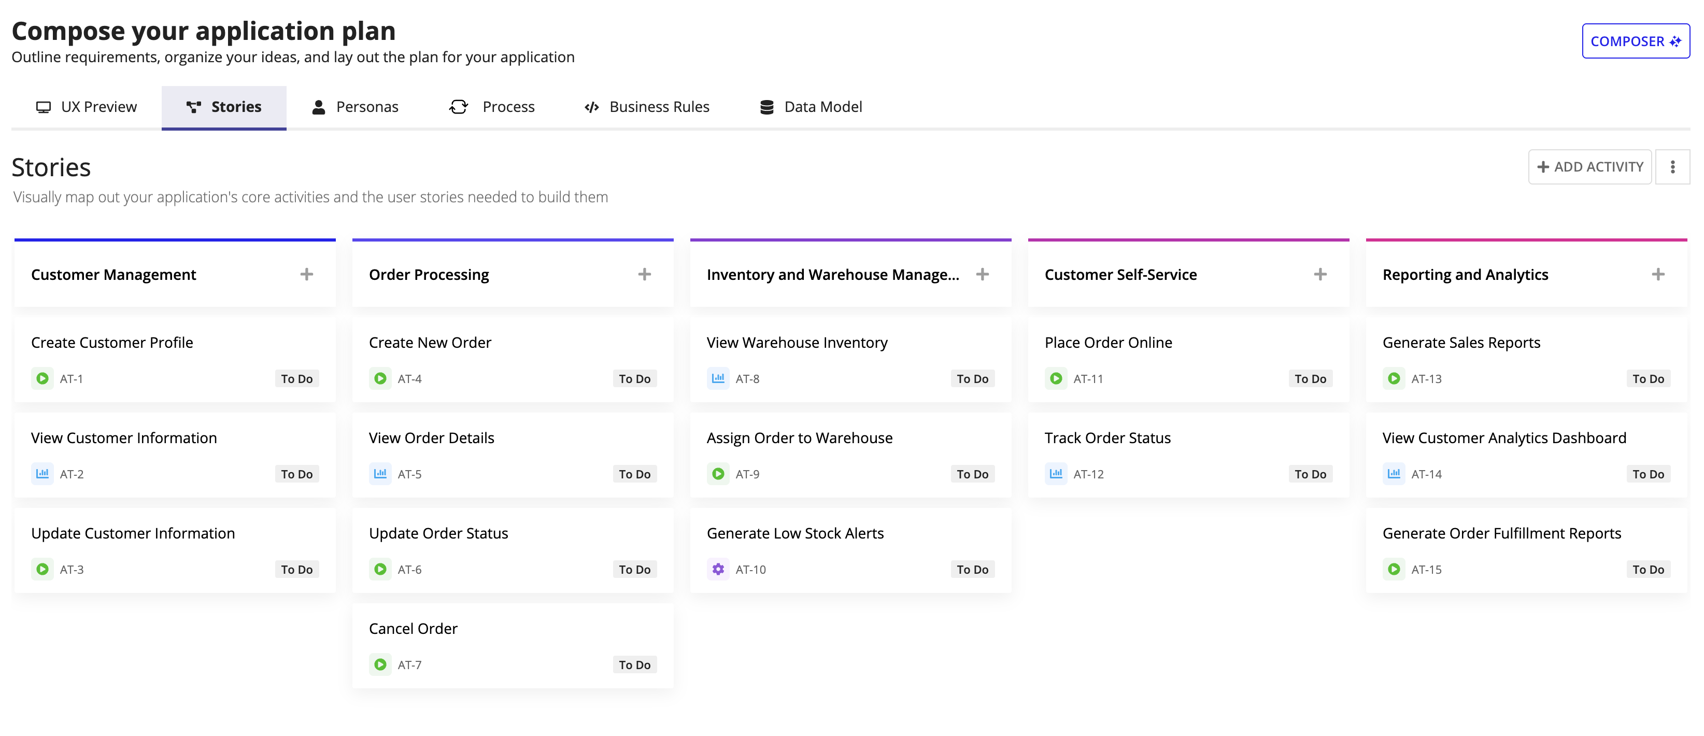The height and width of the screenshot is (736, 1704).
Task: Click plus icon on Reporting and Analytics column
Action: pos(1658,274)
